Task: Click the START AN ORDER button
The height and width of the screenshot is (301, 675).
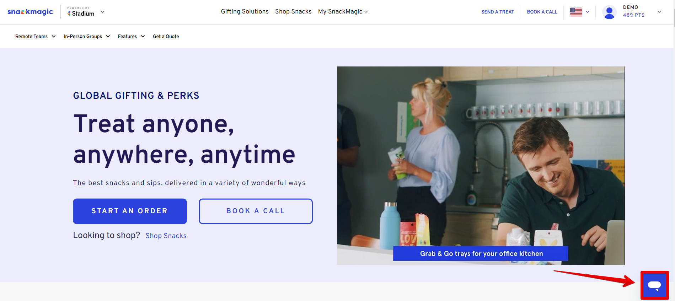Action: pos(130,211)
